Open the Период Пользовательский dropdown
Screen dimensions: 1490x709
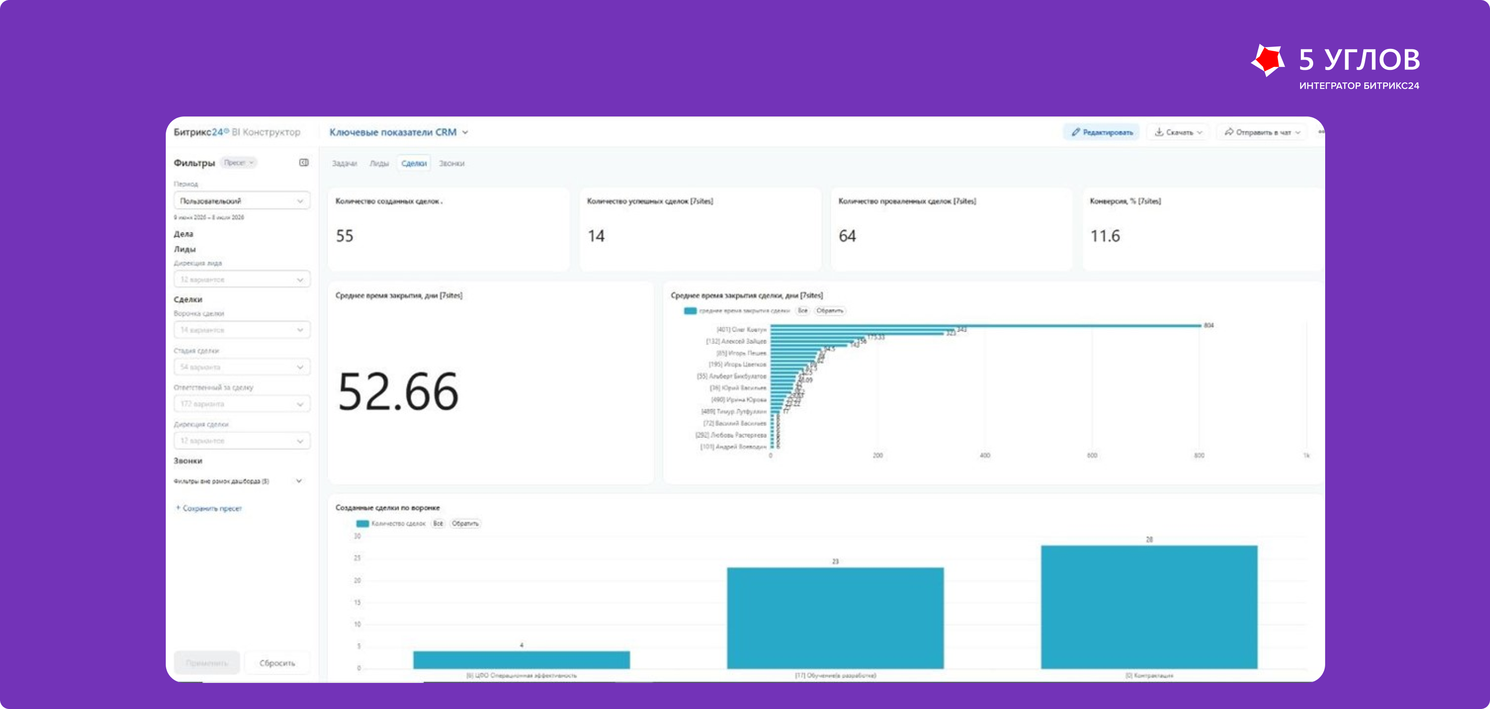pyautogui.click(x=242, y=201)
